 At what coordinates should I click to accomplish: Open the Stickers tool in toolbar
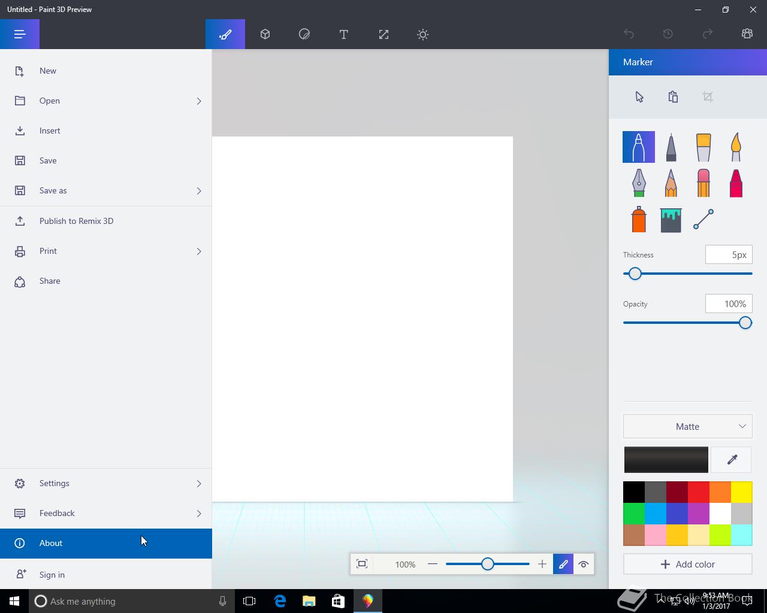click(x=304, y=34)
